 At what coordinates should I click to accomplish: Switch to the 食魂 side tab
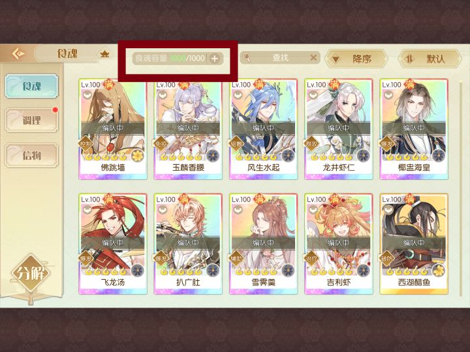tap(31, 86)
